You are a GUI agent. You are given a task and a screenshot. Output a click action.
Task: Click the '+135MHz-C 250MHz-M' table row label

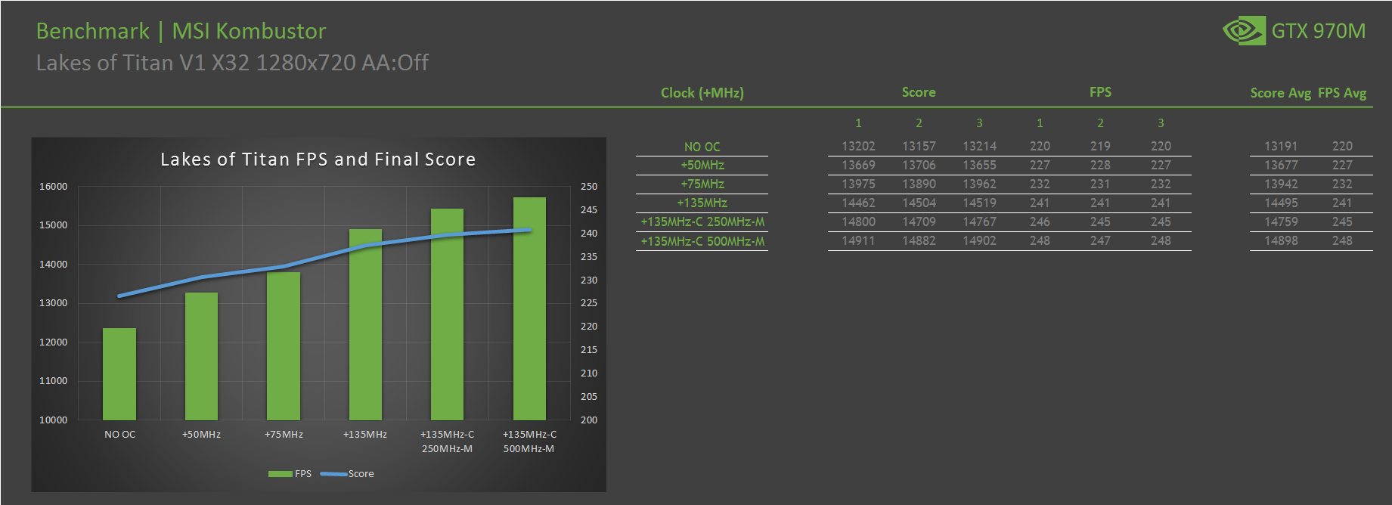pos(702,222)
